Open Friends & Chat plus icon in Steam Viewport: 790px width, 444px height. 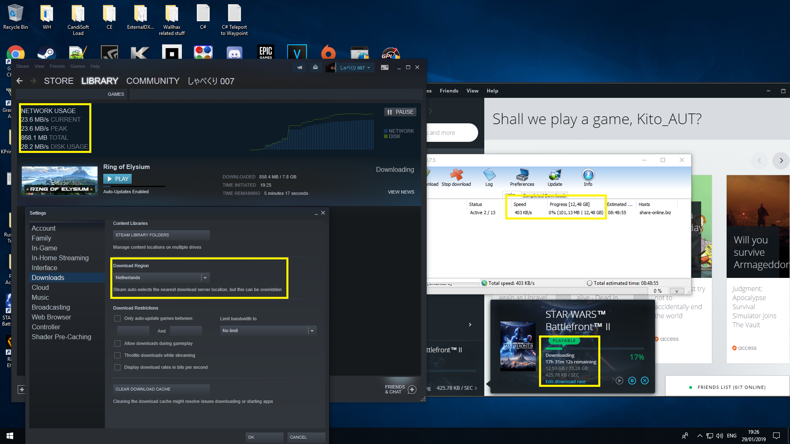pyautogui.click(x=412, y=389)
